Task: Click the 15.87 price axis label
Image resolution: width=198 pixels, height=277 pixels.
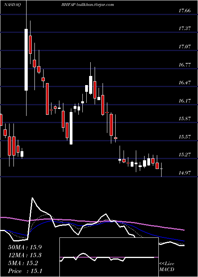Action: (x=185, y=119)
